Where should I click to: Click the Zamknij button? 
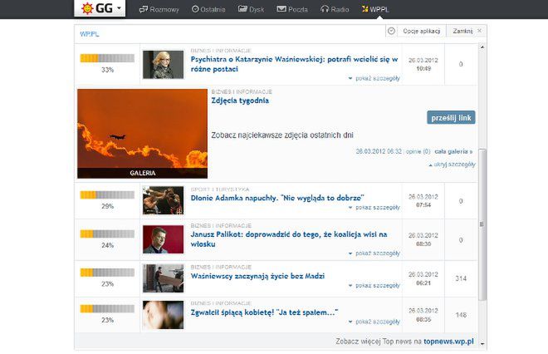click(x=462, y=31)
